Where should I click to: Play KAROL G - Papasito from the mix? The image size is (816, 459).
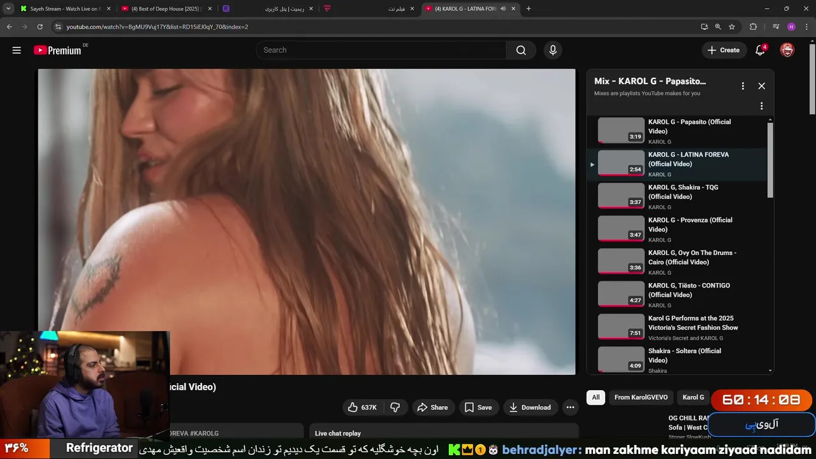[677, 131]
